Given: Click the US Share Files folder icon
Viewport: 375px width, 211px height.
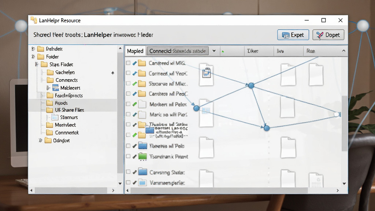Looking at the screenshot, I should (49, 110).
